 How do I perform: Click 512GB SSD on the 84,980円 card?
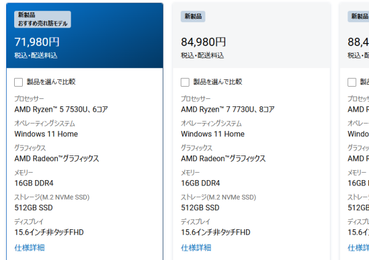(200, 208)
